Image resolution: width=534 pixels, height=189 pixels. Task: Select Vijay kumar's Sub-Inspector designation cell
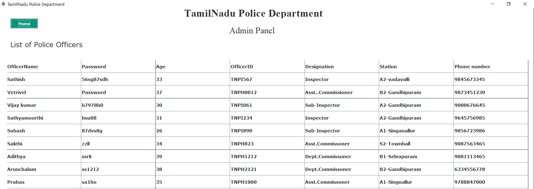(x=322, y=105)
